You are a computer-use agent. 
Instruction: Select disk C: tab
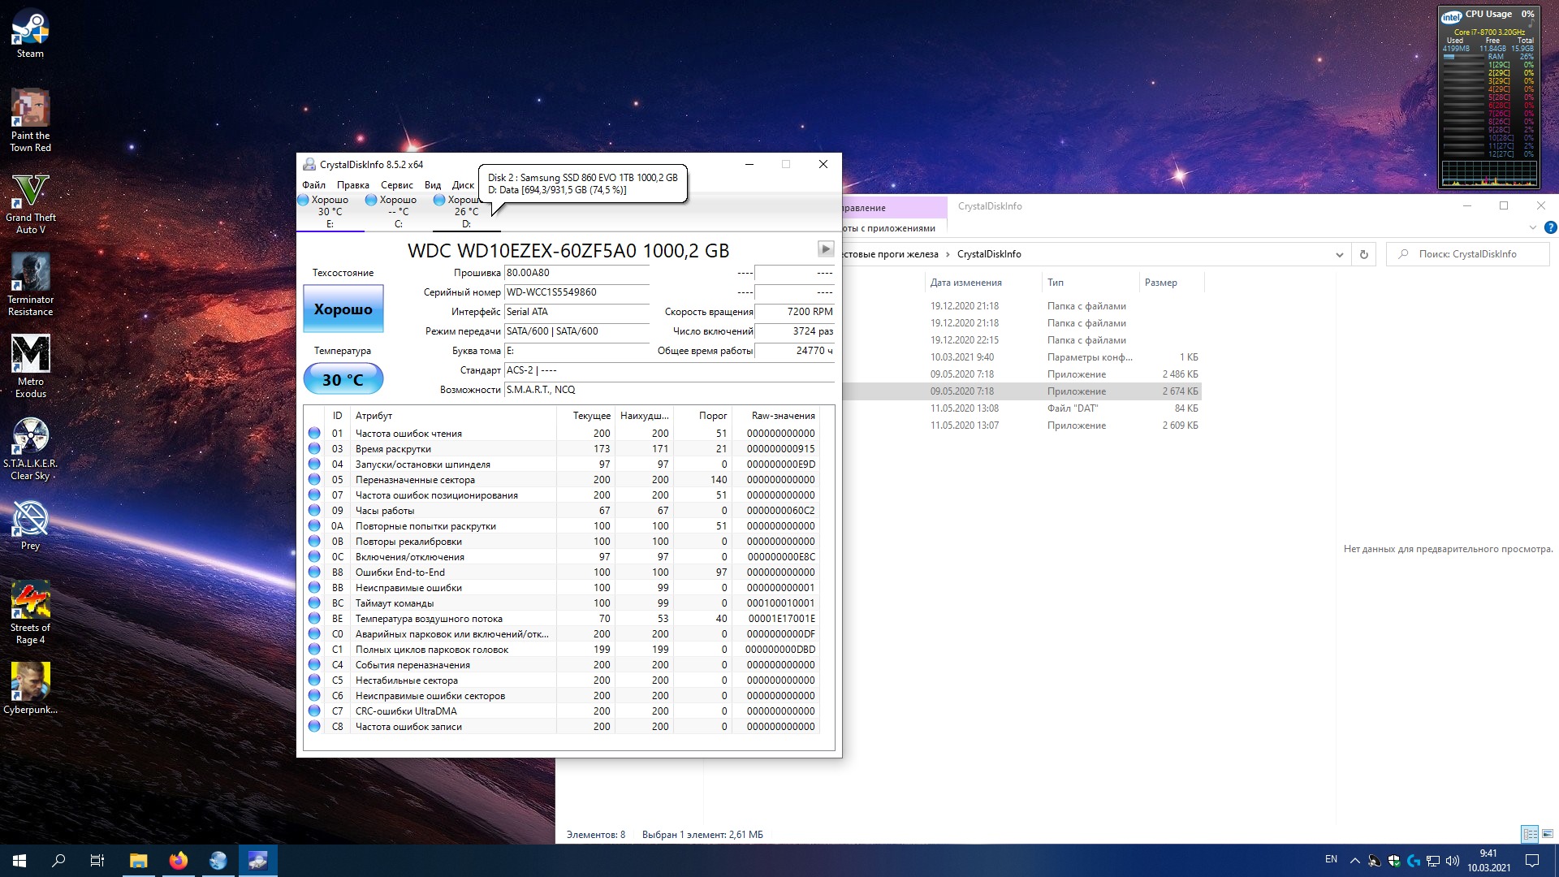click(398, 212)
